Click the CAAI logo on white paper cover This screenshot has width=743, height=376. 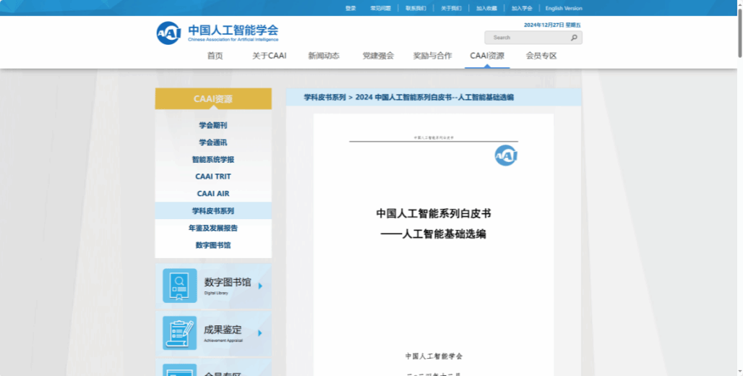click(x=506, y=155)
